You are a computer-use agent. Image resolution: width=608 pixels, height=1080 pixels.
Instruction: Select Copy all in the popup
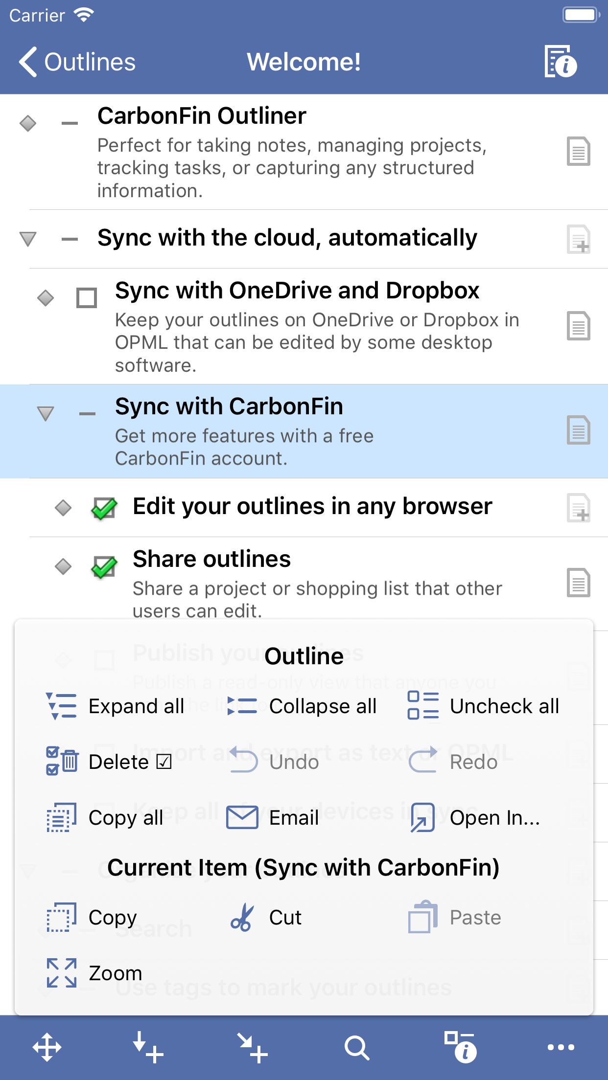click(104, 818)
